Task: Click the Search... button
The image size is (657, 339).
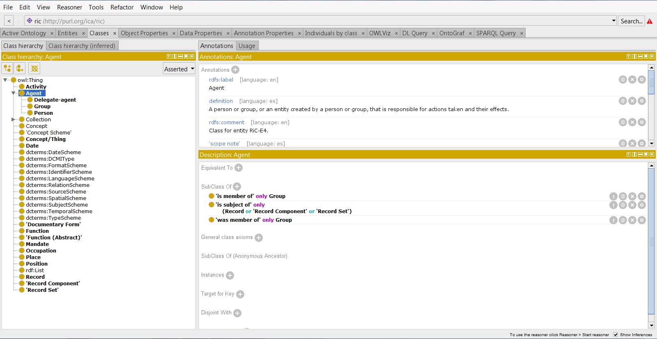Action: [631, 21]
